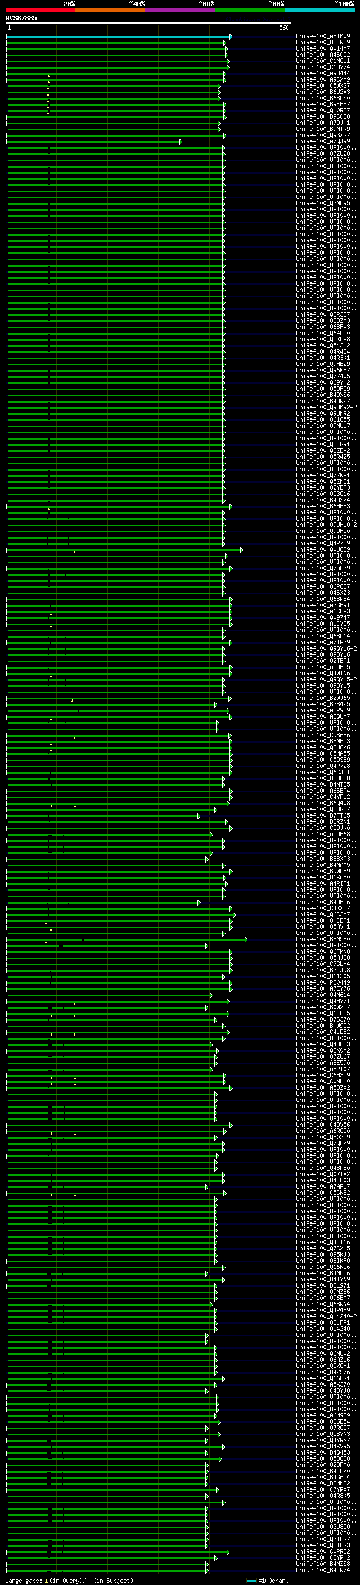Select label UniRef100_O61305
360x1585 pixels.
(x=323, y=977)
